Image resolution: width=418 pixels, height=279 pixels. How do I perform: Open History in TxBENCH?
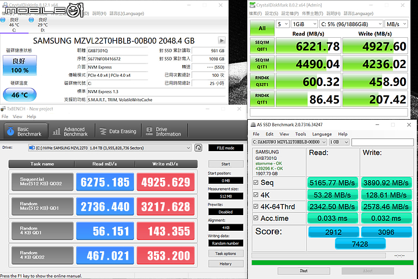[x=225, y=264]
